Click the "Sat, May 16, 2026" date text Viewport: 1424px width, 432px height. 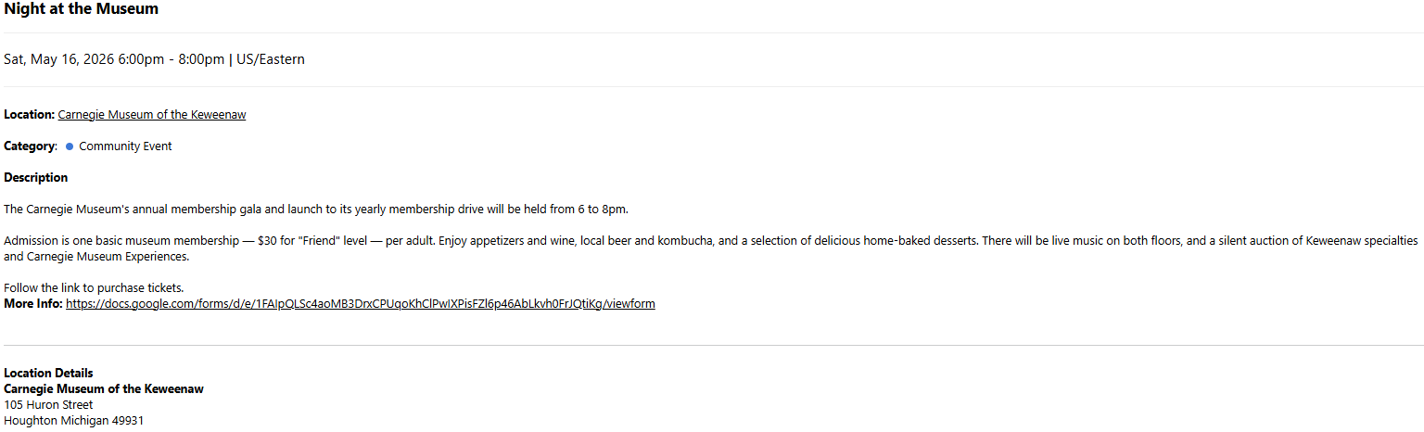tap(58, 59)
